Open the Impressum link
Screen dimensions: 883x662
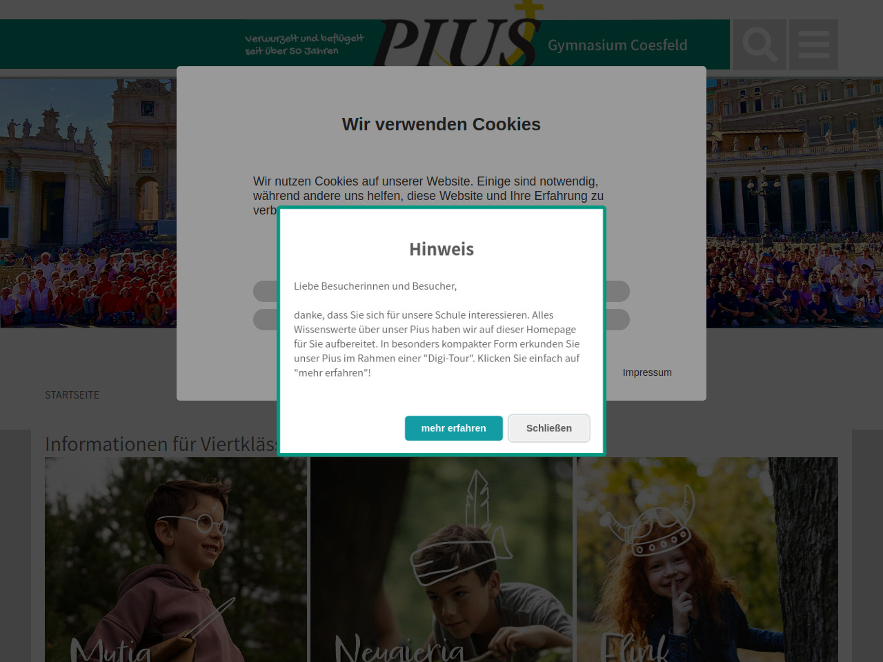pyautogui.click(x=647, y=372)
